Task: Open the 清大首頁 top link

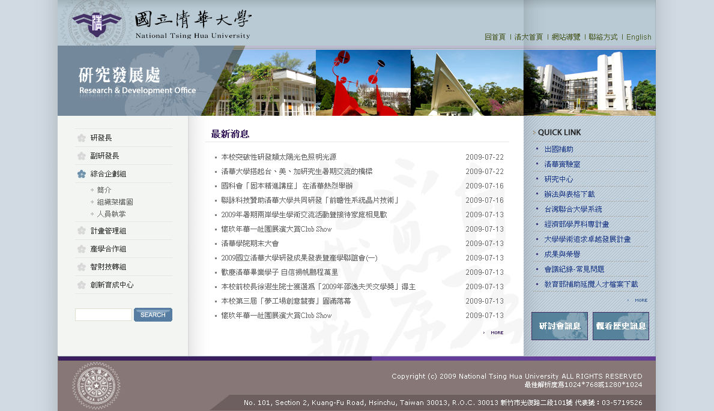Action: click(x=528, y=37)
